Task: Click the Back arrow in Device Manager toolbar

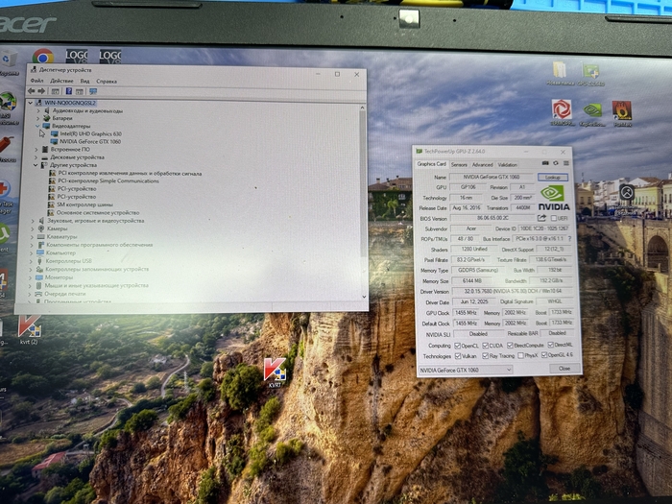Action: [x=31, y=91]
